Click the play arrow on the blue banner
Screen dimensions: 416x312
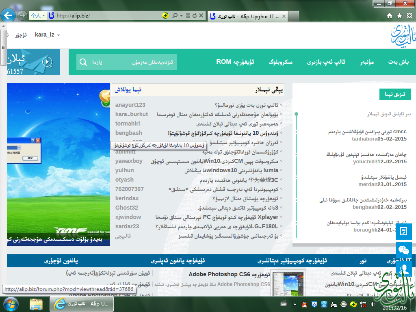click(48, 62)
